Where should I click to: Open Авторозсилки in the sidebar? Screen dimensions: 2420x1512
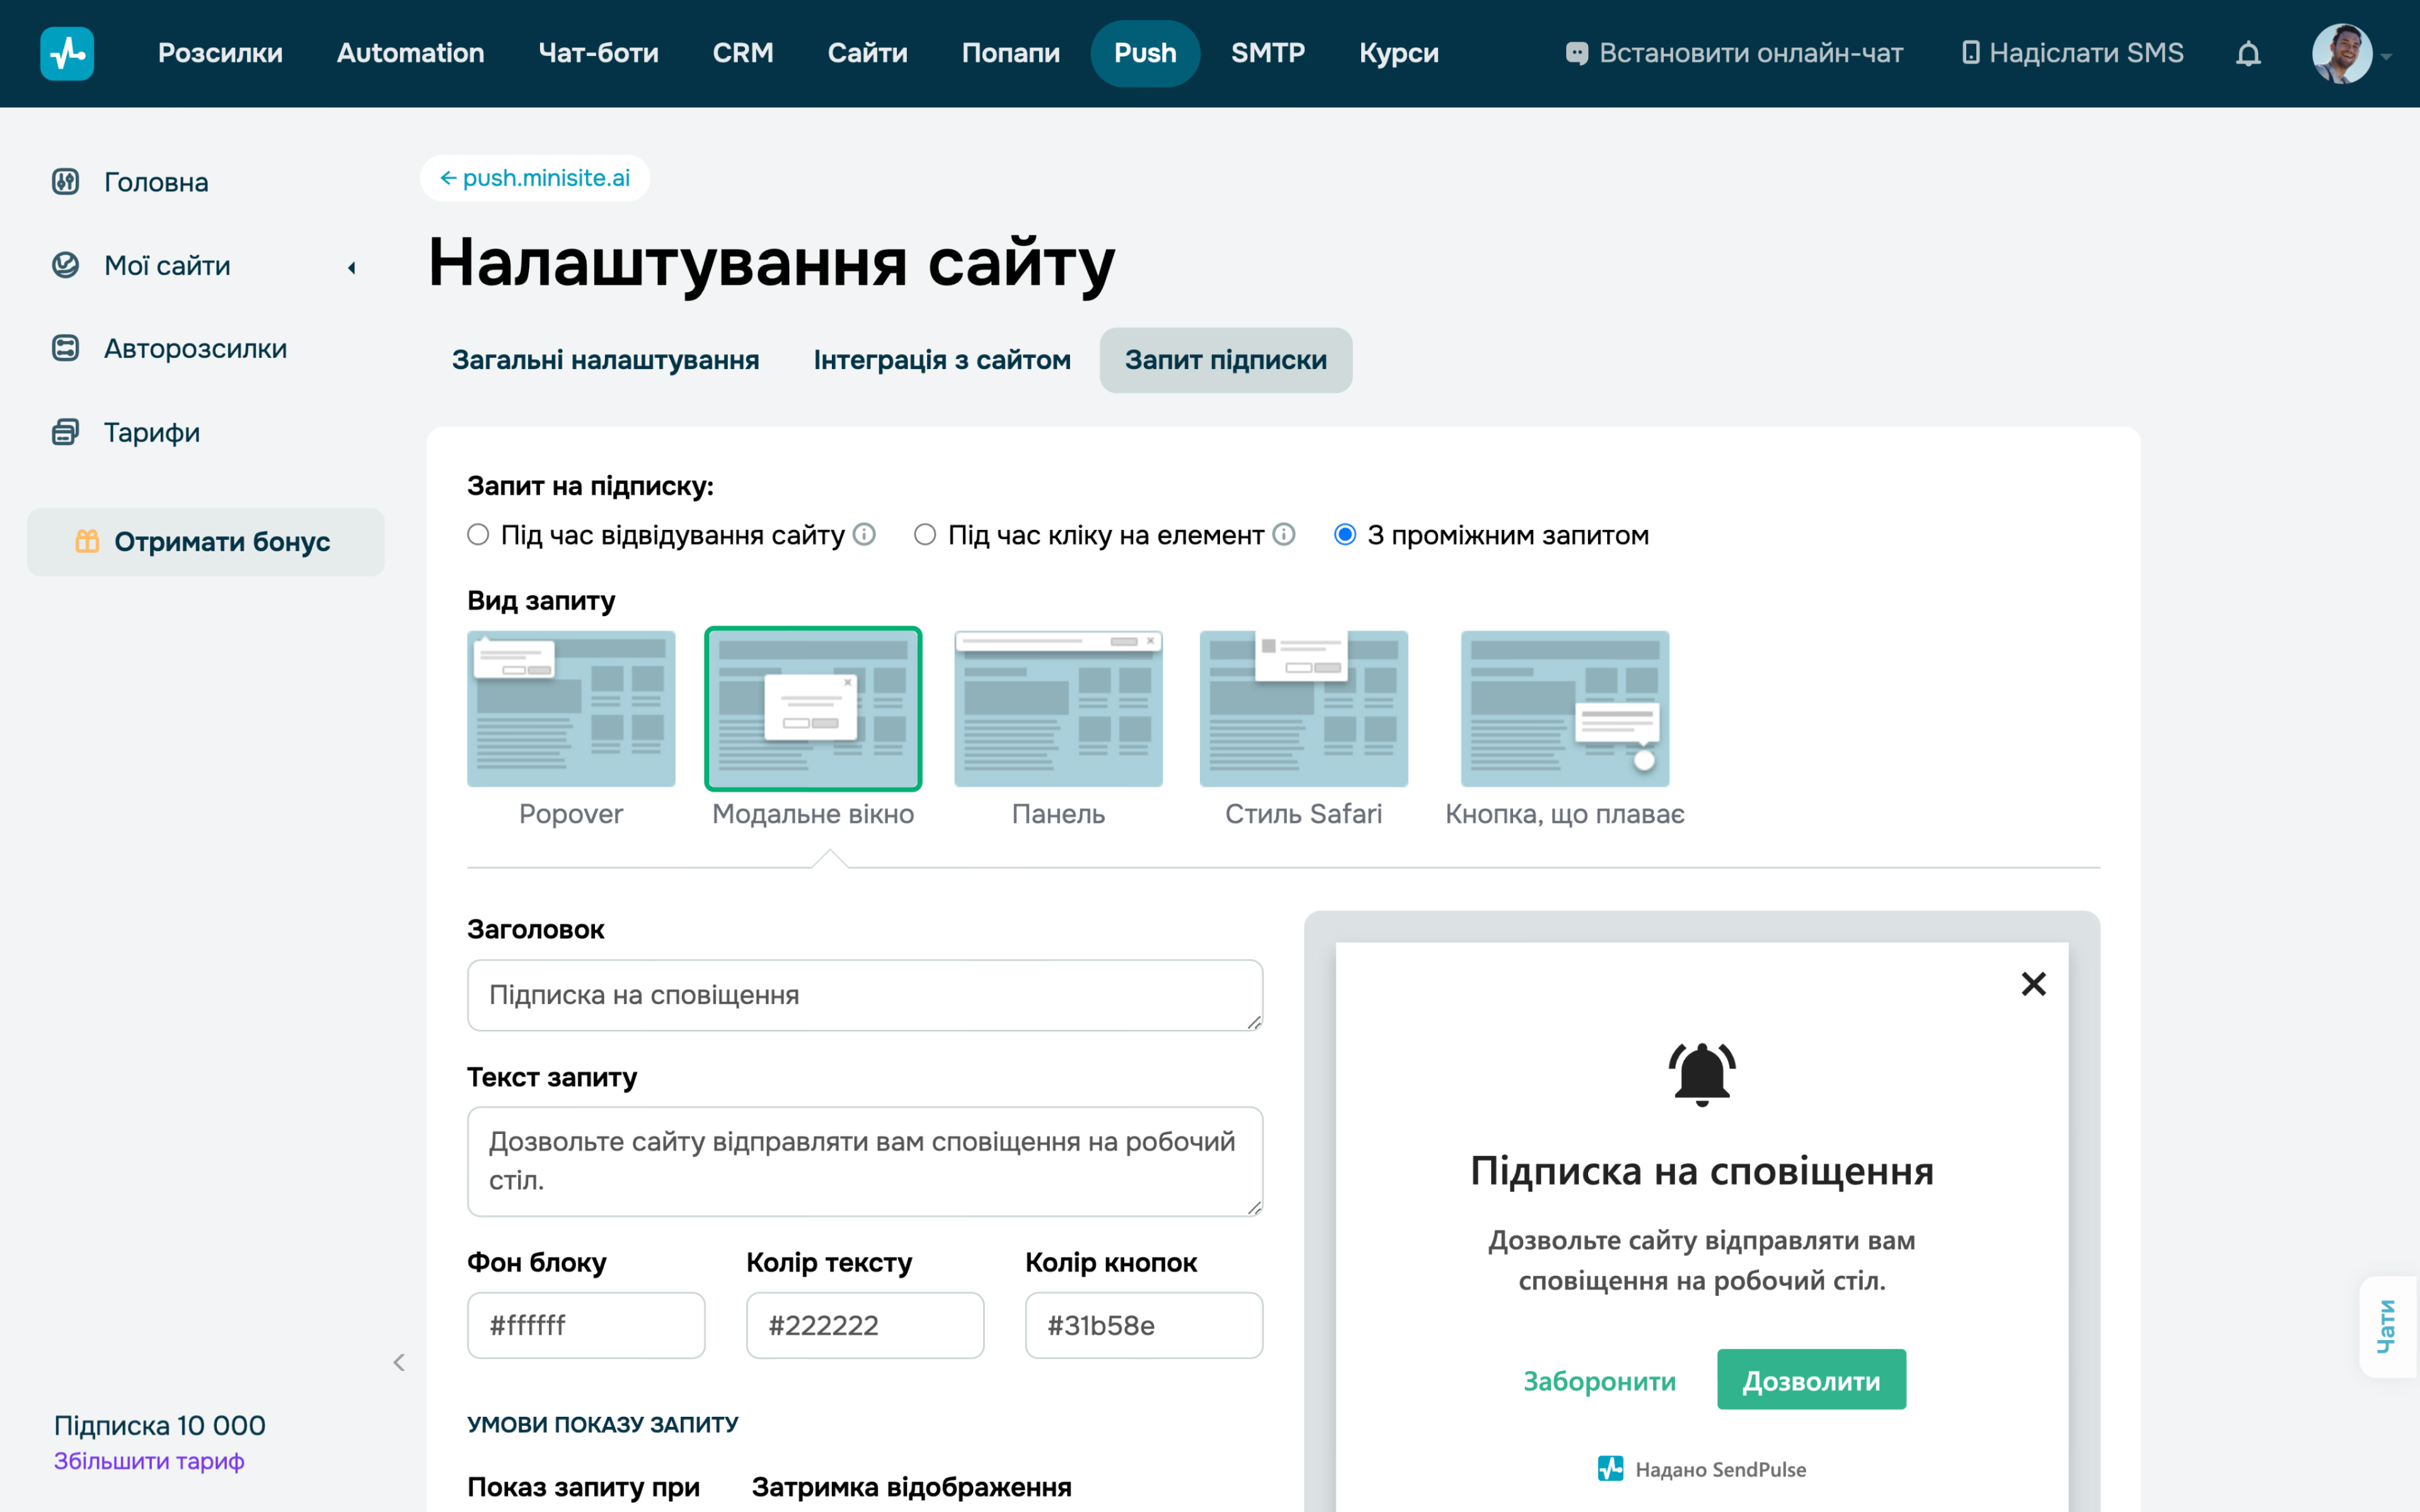tap(196, 348)
